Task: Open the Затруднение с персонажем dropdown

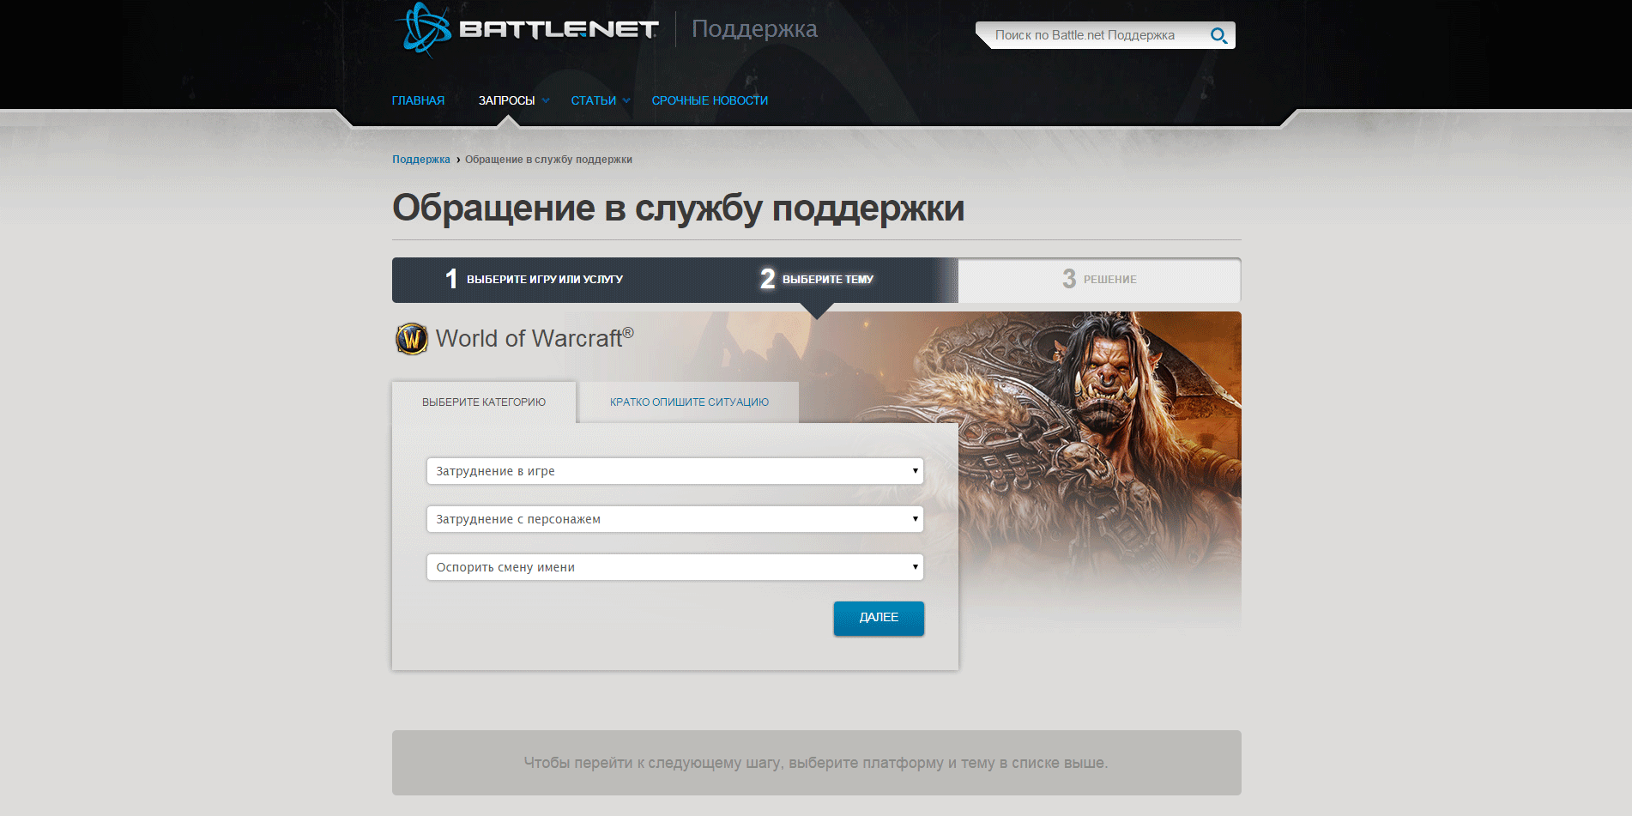Action: (675, 519)
